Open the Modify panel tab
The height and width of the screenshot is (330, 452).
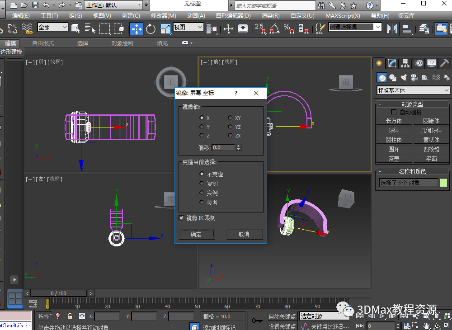(x=392, y=63)
